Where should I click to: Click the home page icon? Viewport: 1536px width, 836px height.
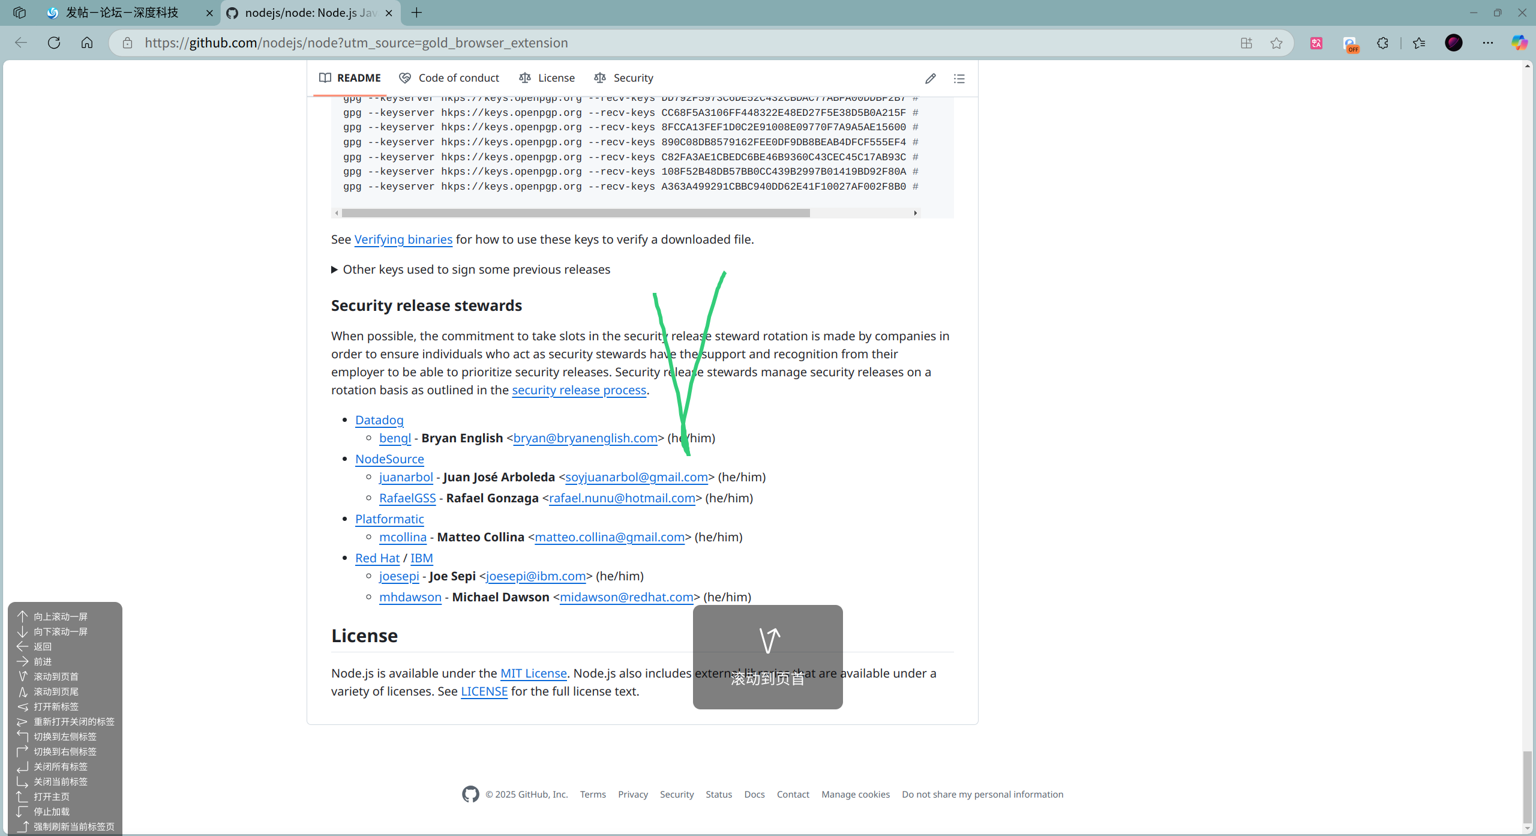[87, 43]
